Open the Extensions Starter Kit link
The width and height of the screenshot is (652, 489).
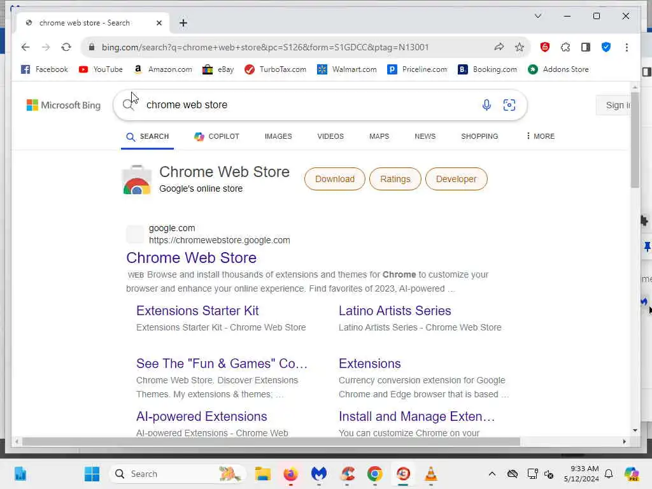click(197, 311)
